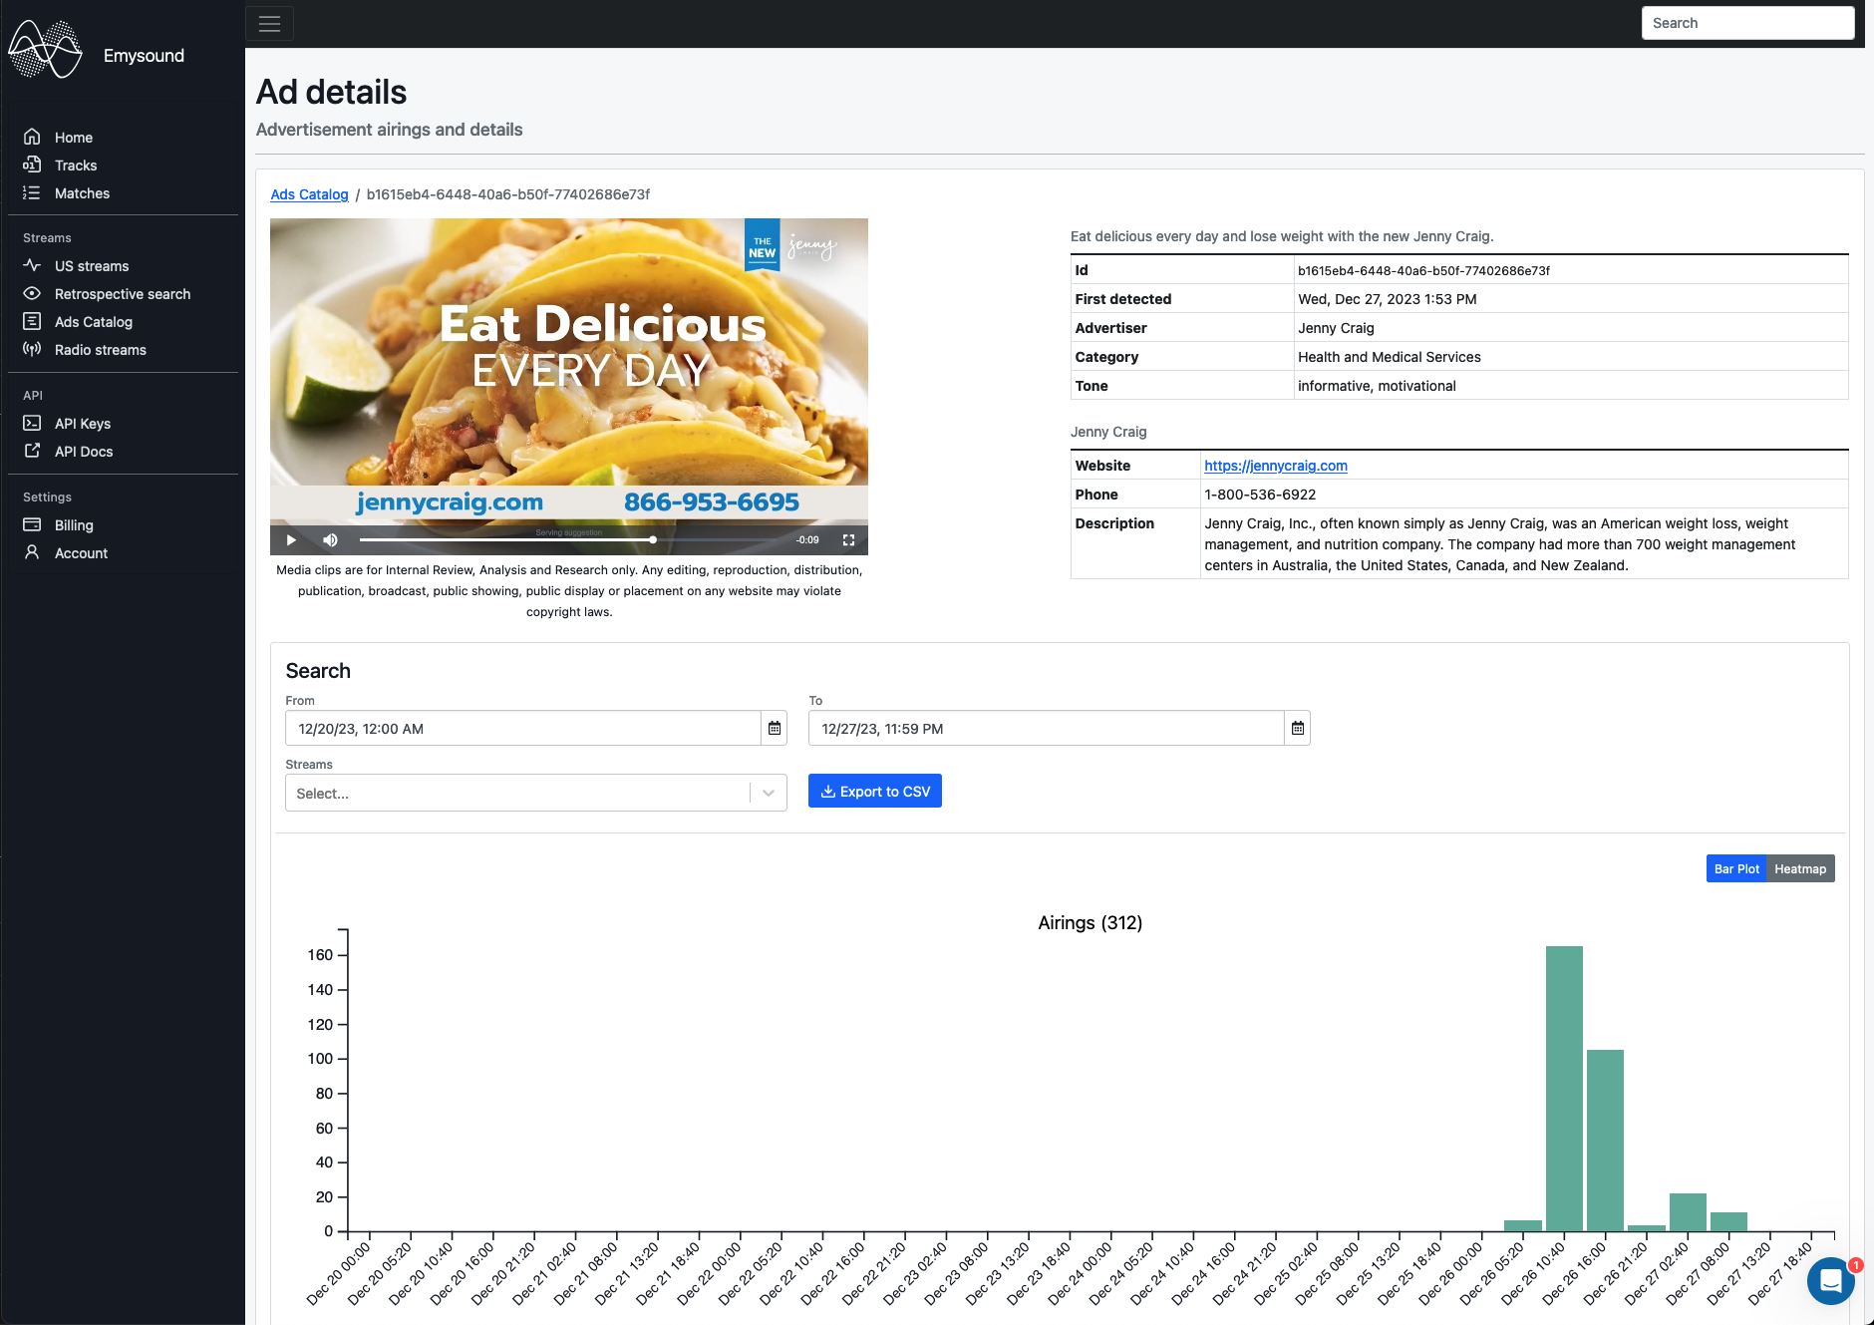Click the Radio streams antenna icon

point(32,349)
